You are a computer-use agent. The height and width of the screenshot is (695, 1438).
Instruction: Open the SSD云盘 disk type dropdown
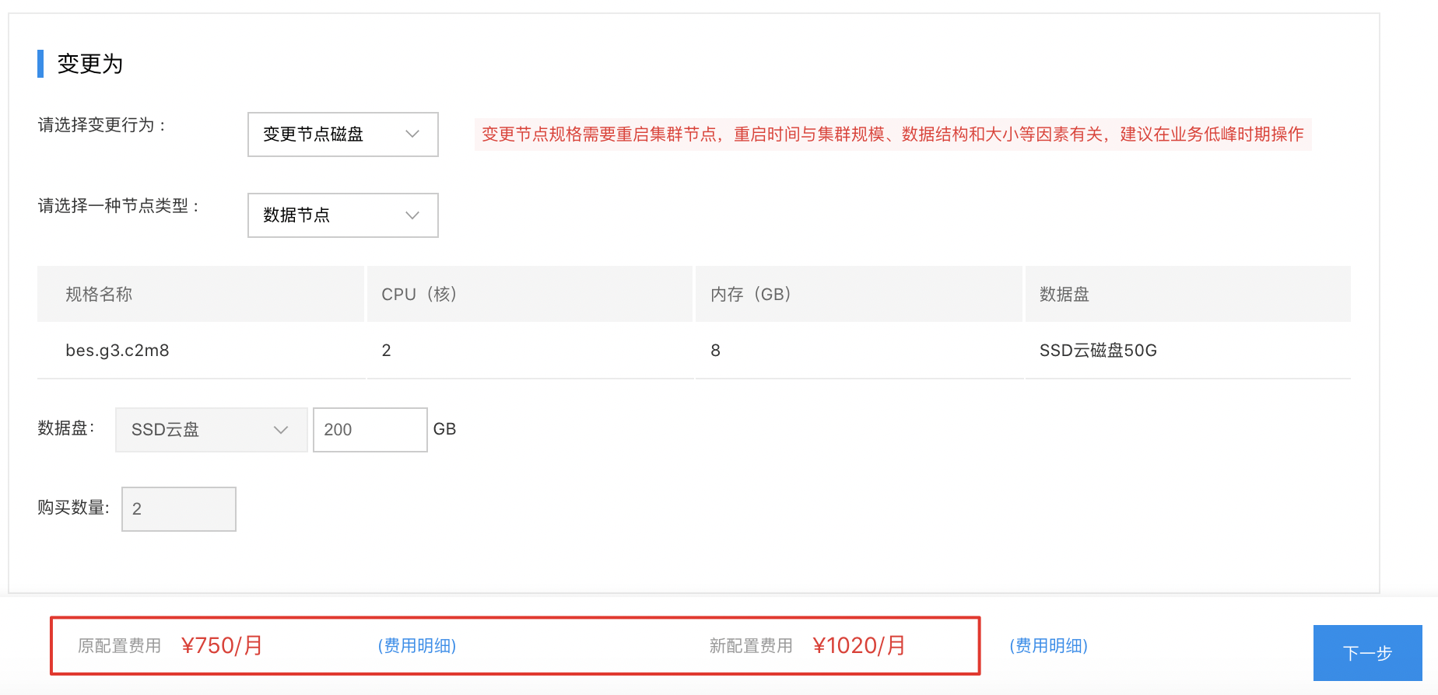[211, 430]
